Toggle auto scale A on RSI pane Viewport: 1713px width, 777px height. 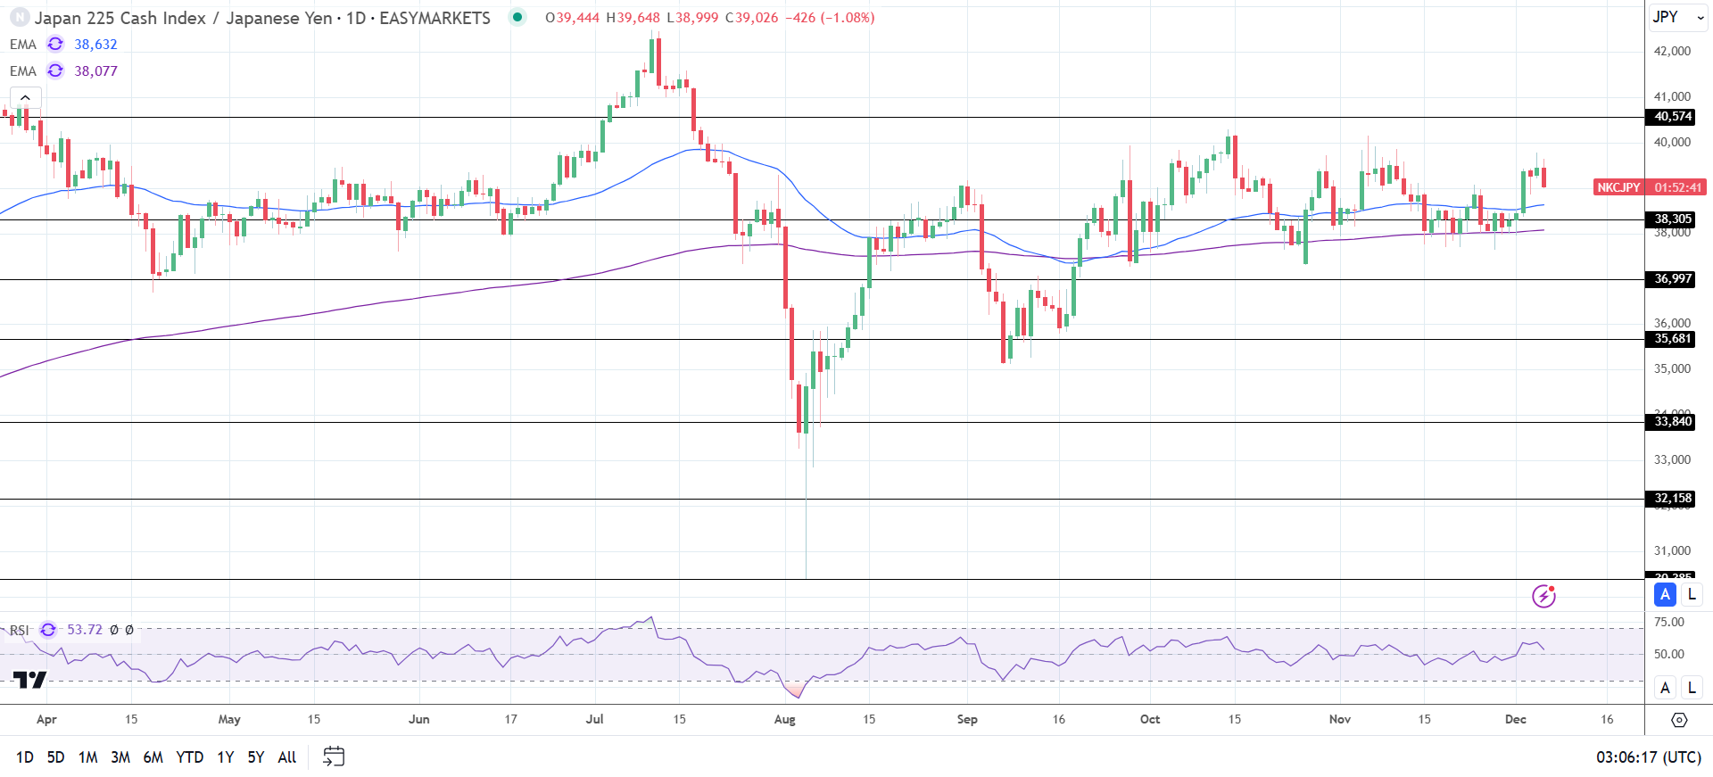[x=1665, y=688]
